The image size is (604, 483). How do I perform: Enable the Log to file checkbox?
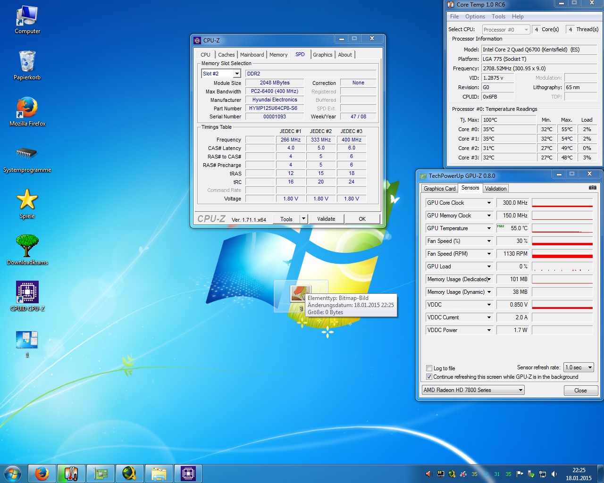[429, 368]
